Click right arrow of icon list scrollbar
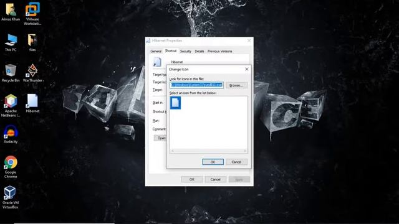 245,151
